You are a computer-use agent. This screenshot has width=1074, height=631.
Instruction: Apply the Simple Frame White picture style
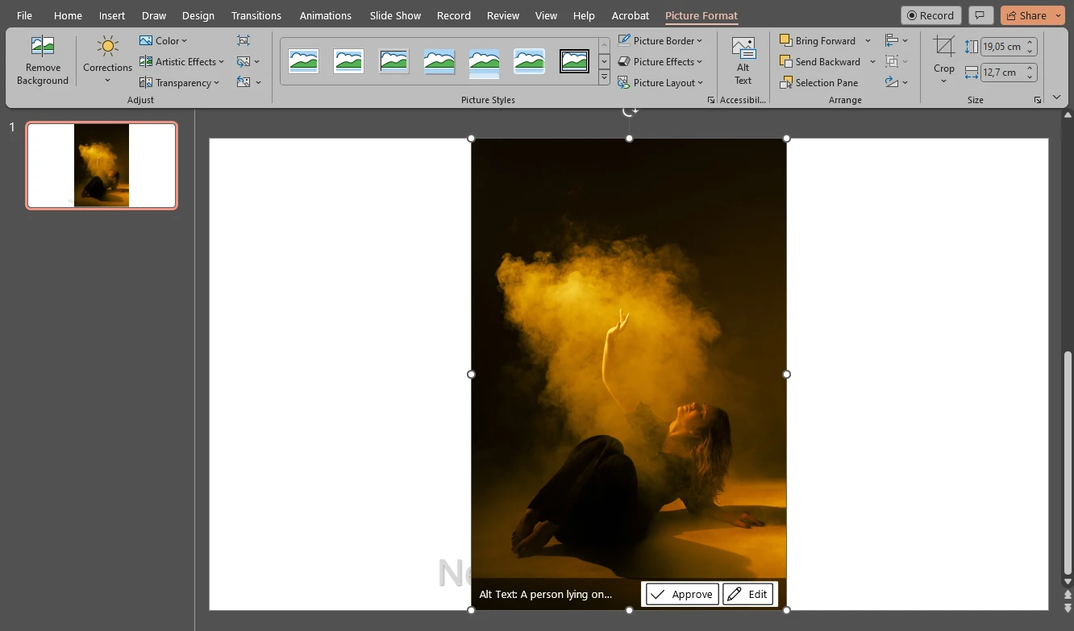[303, 60]
